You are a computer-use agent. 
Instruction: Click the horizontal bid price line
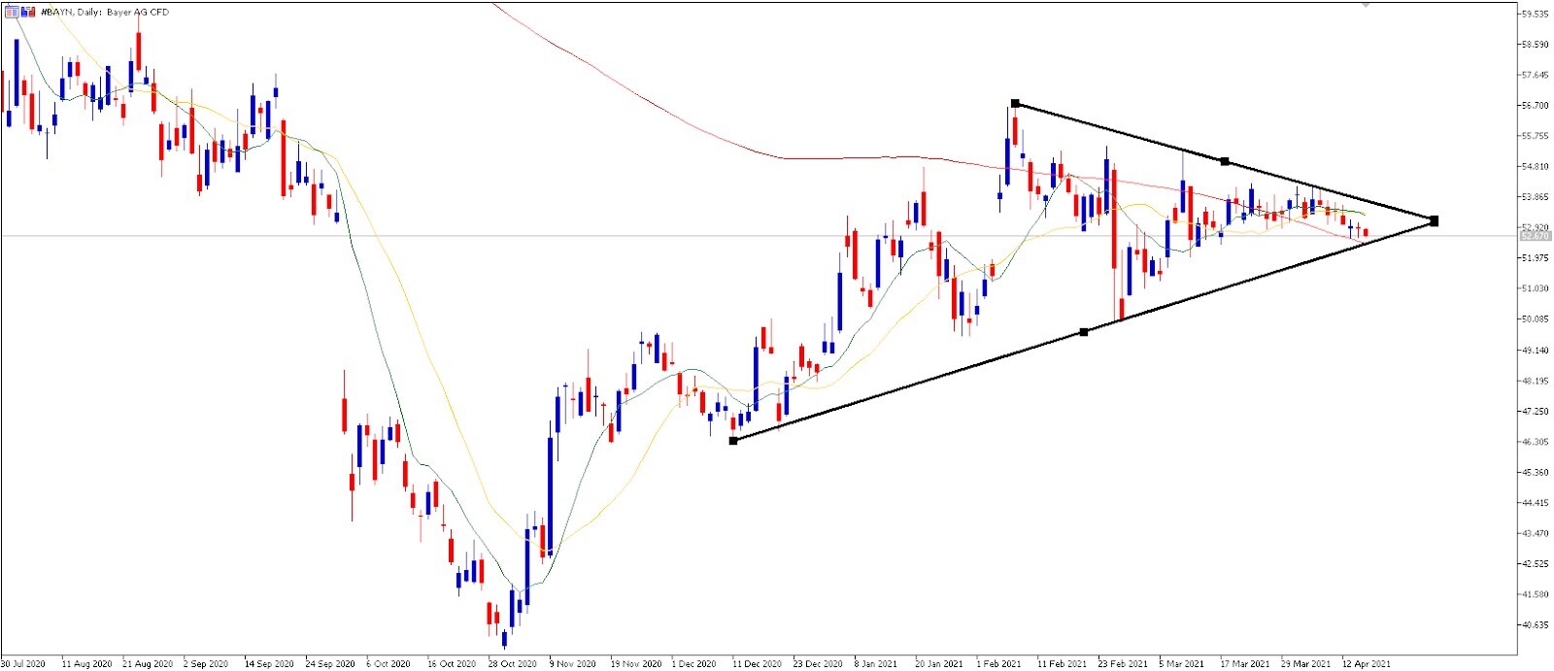coord(758,236)
